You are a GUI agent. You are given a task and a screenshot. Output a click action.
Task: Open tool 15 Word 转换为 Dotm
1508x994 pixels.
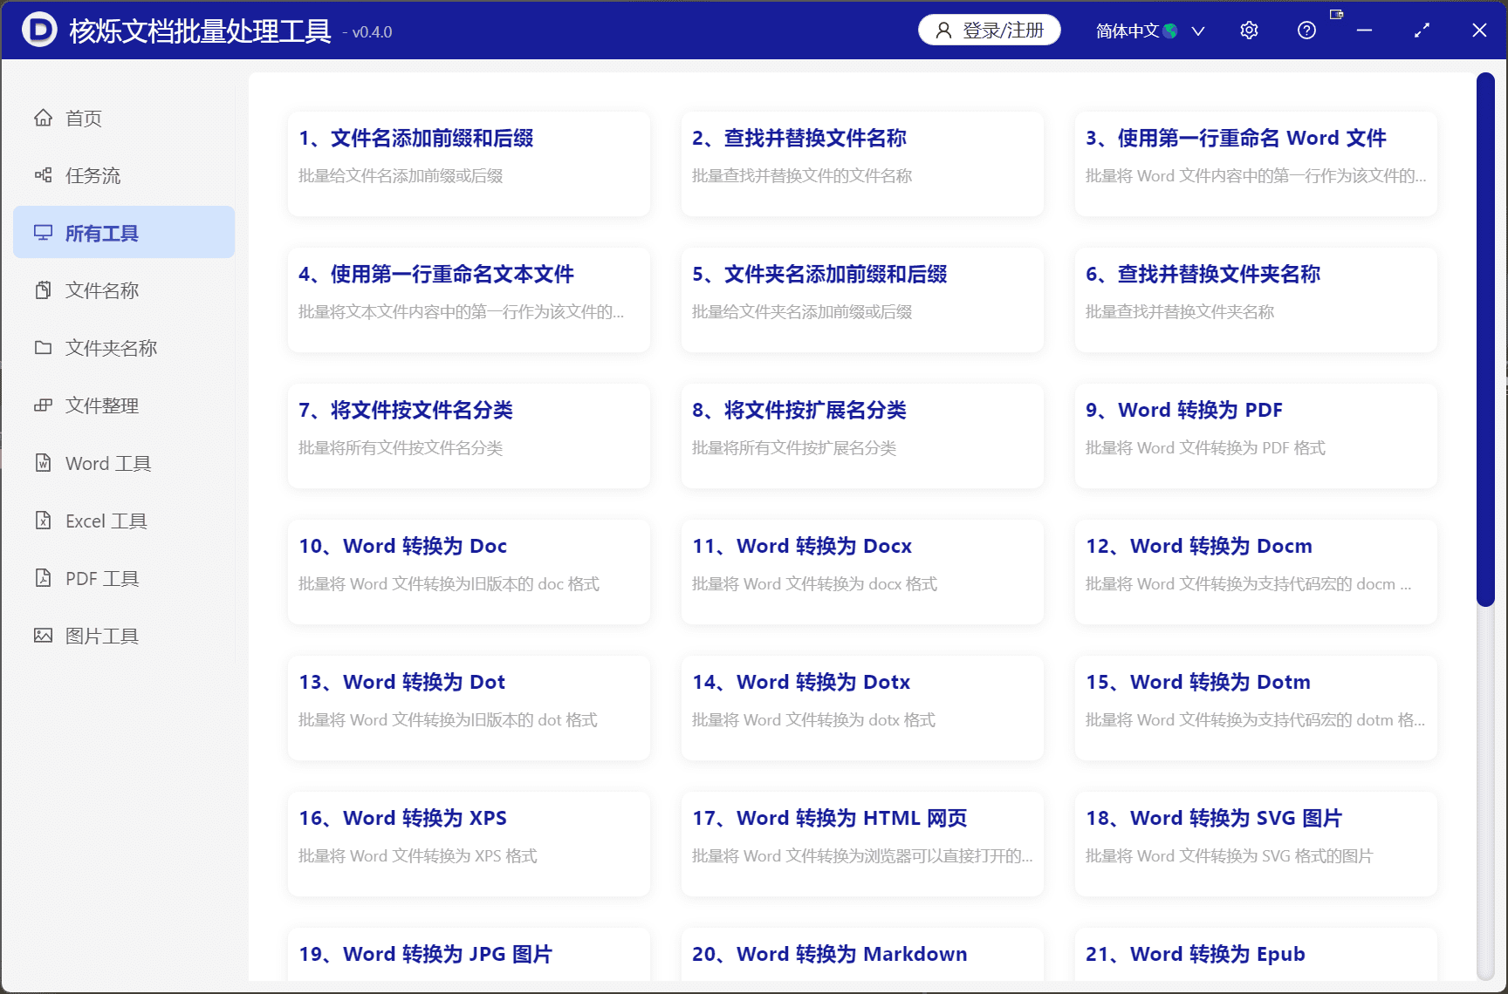tap(1256, 707)
